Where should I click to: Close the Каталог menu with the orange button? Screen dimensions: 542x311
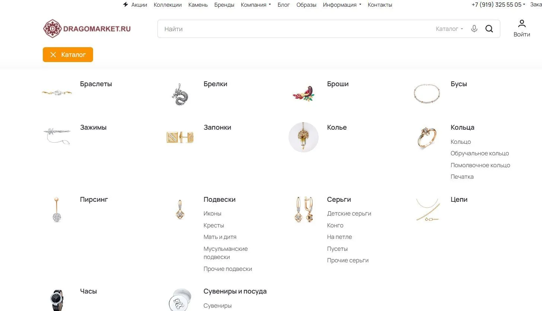pos(68,55)
